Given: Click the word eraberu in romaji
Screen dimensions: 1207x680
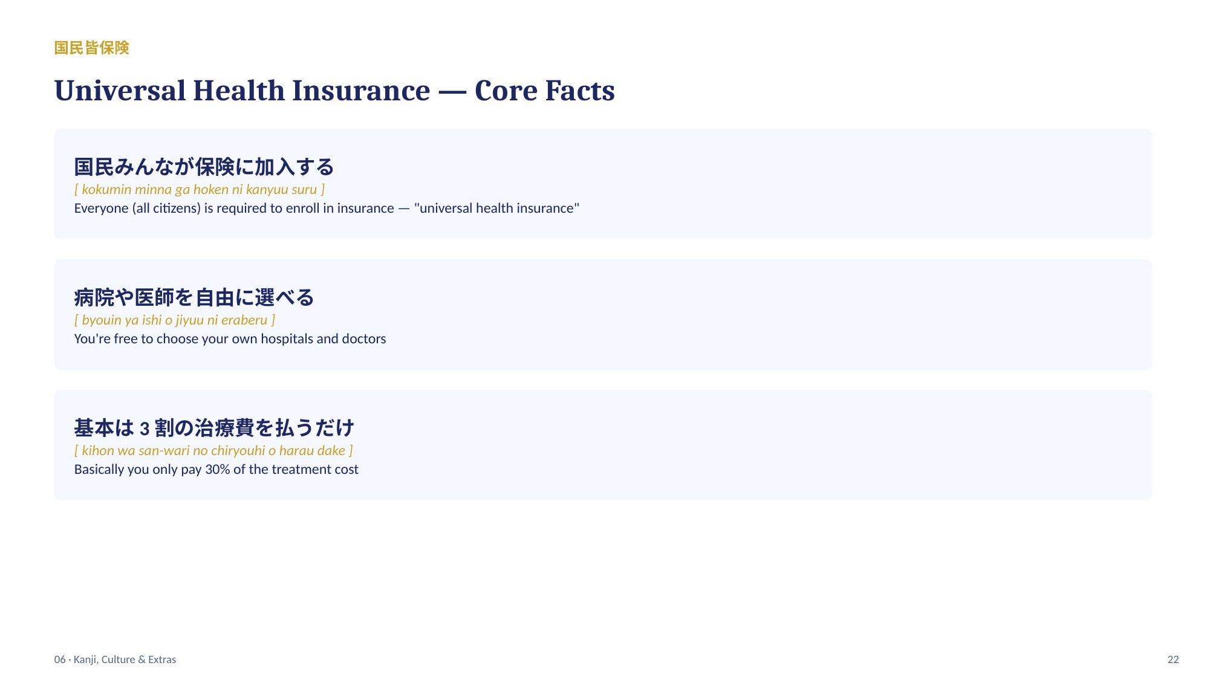Looking at the screenshot, I should 244,320.
